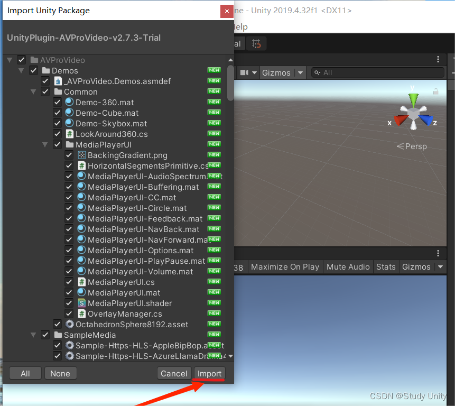Select the LookAround360.cs script icon
This screenshot has height=406, width=455.
(69, 134)
